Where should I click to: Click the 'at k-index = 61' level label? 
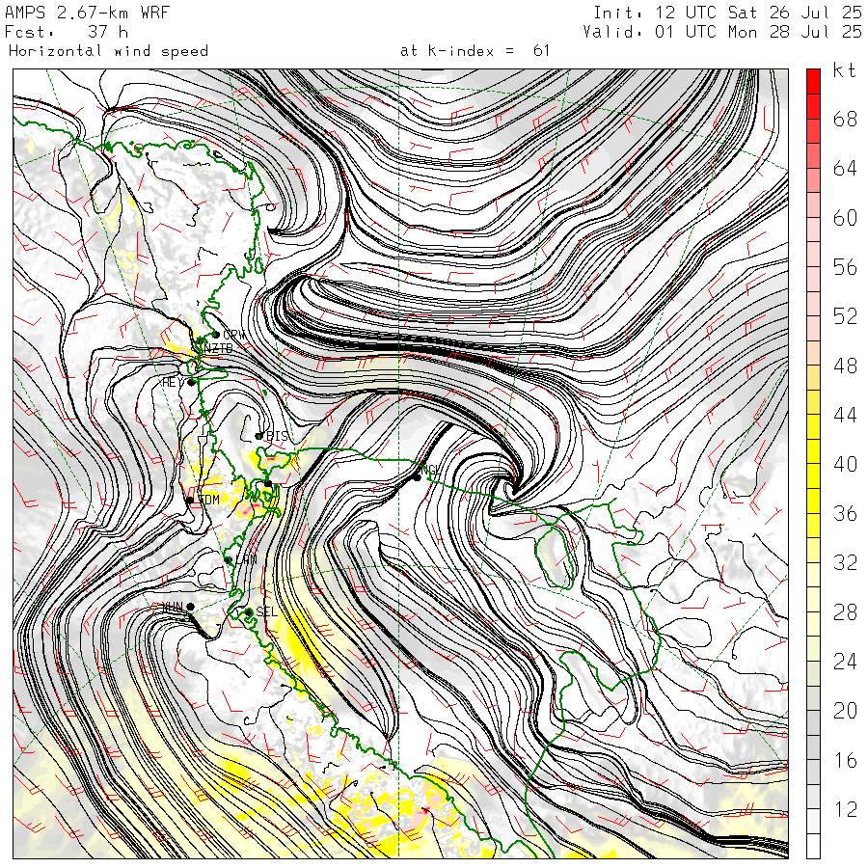coord(475,51)
